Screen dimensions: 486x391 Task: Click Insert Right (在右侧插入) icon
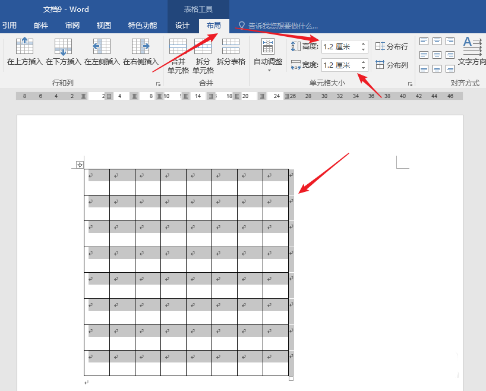coord(141,46)
